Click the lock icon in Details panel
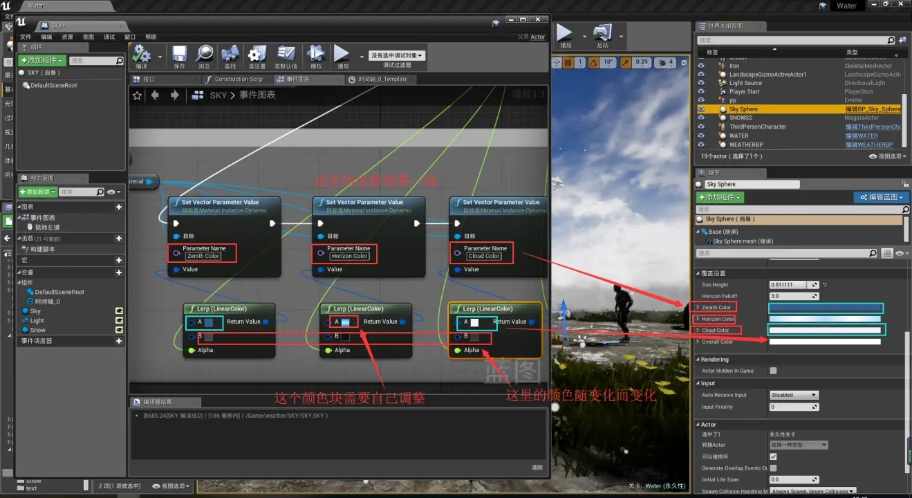 coord(905,183)
